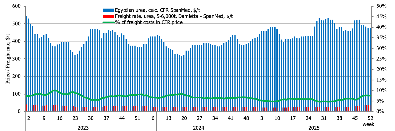
Task: Click first x-axis label area between dividers
Action: pyautogui.click(x=91, y=121)
